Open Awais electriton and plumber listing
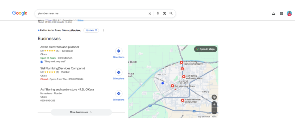 (x=60, y=47)
